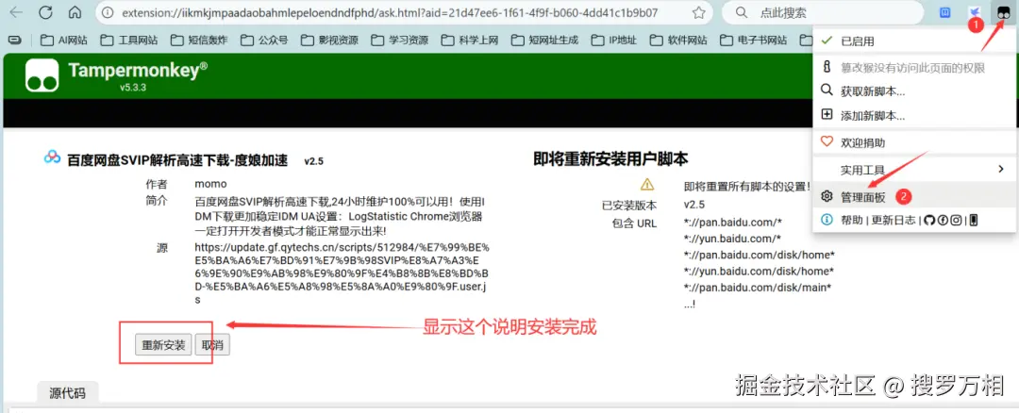Open the 电子书网站 bookmark folder

click(753, 40)
